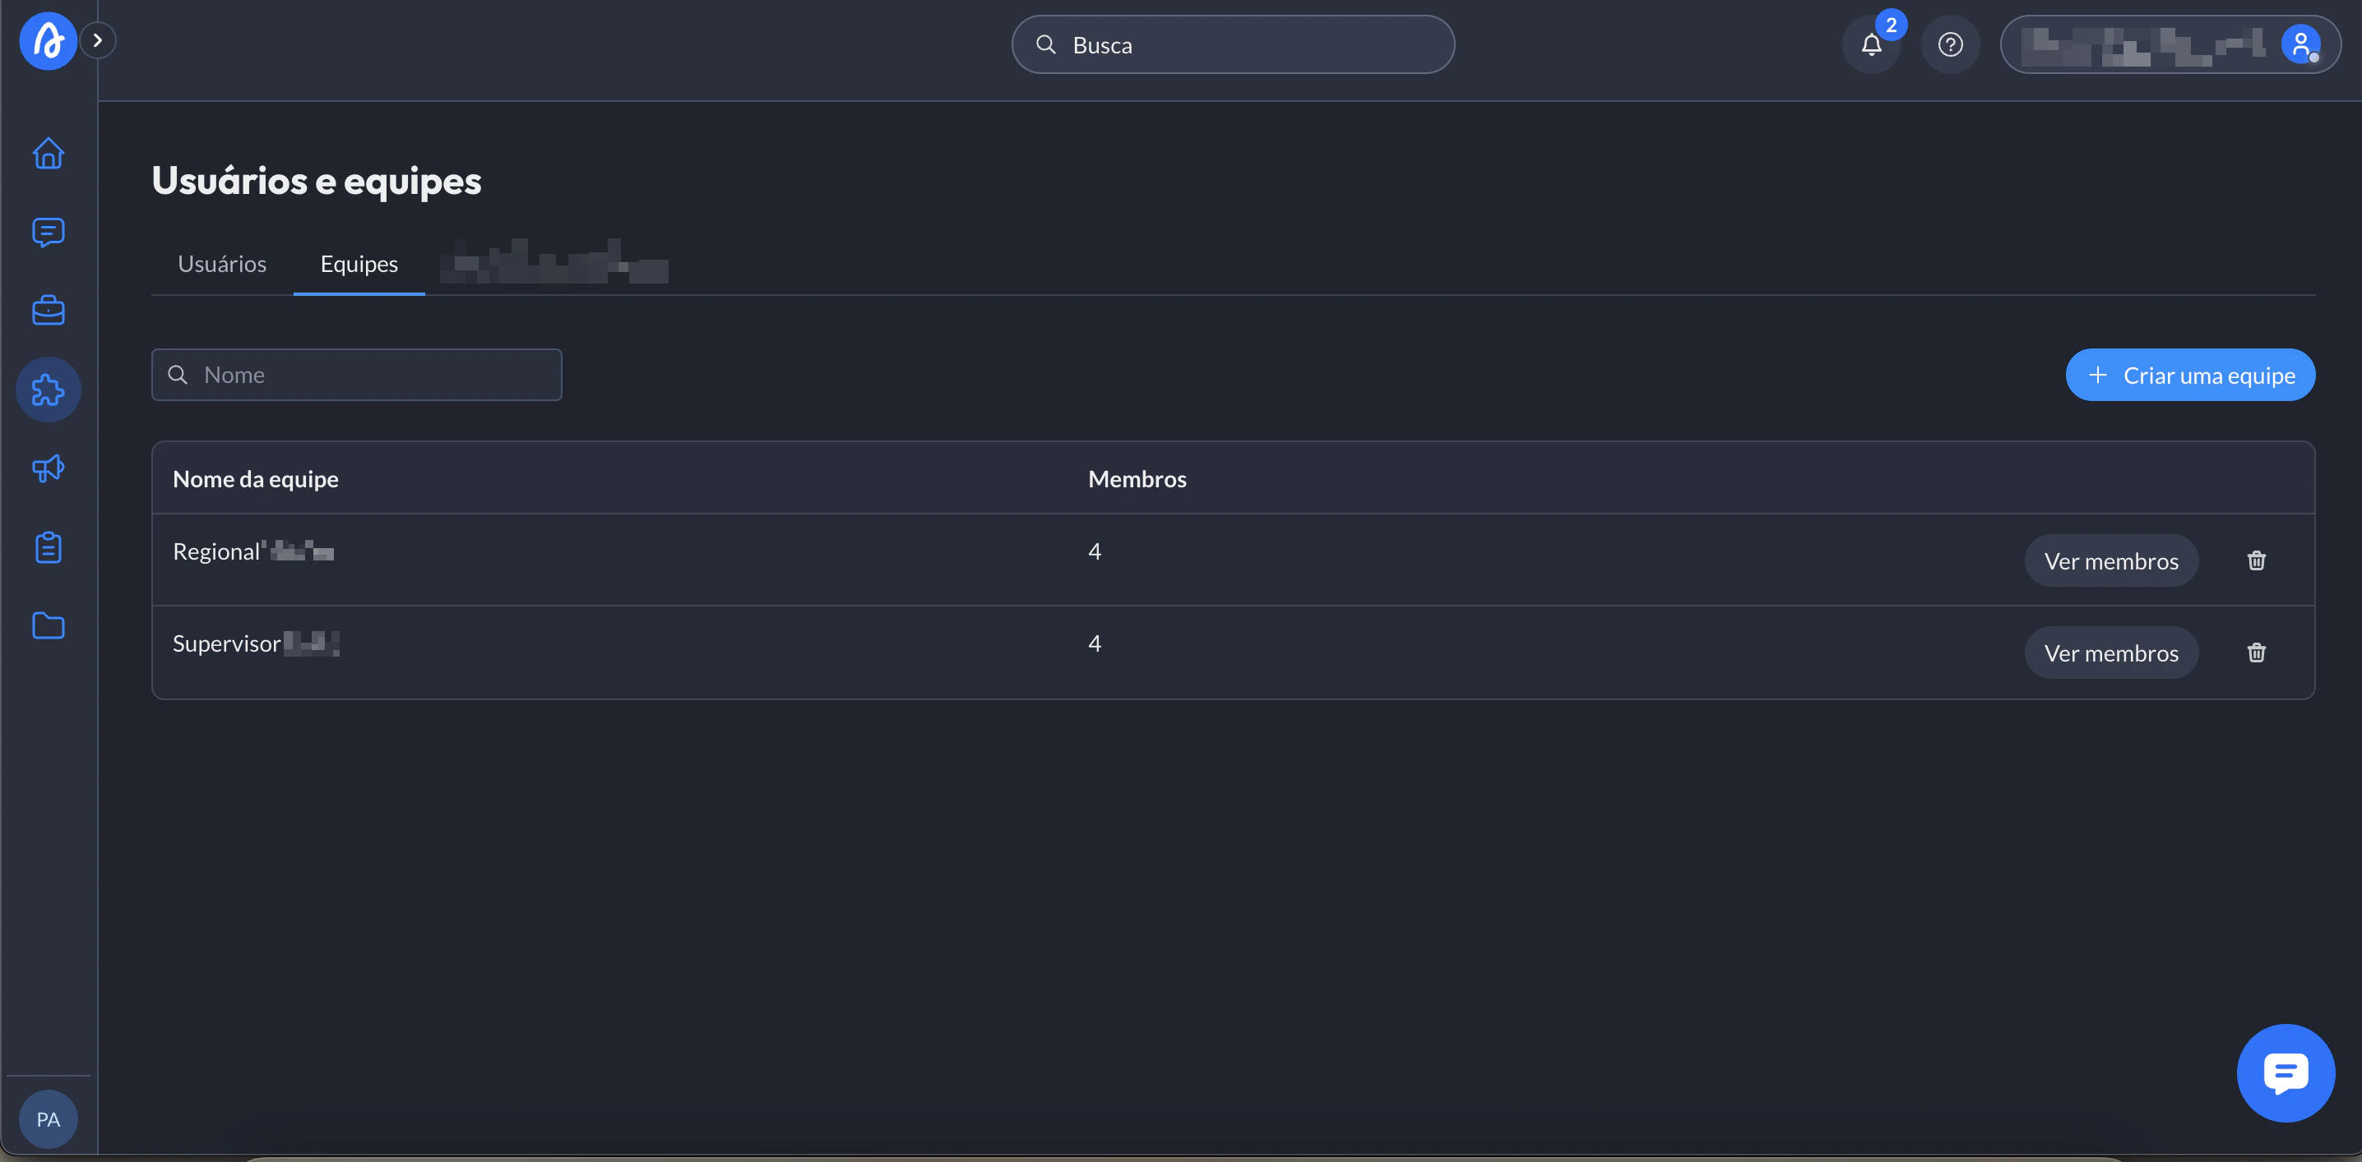Viewport: 2362px width, 1162px height.
Task: Click the briefcase icon in sidebar
Action: point(48,311)
